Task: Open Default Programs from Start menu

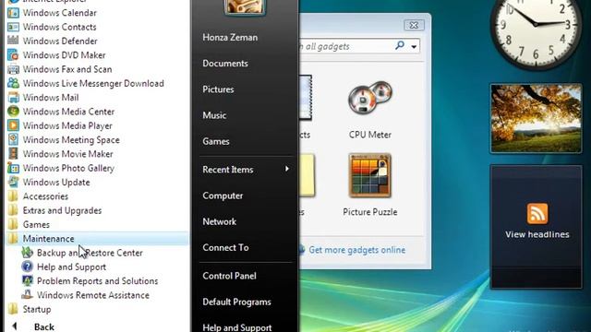Action: tap(236, 302)
